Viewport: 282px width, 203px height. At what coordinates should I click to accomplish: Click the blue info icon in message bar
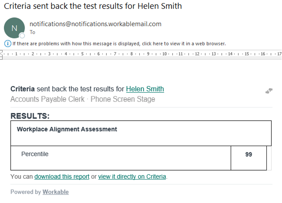coord(7,43)
